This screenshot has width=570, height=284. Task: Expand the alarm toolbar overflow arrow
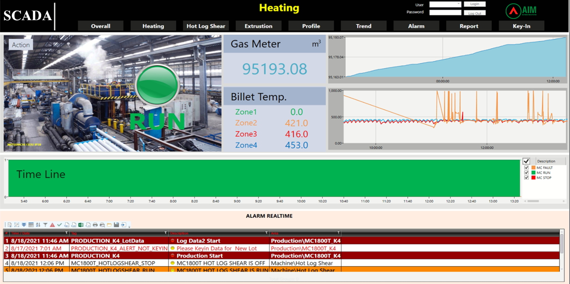129,227
